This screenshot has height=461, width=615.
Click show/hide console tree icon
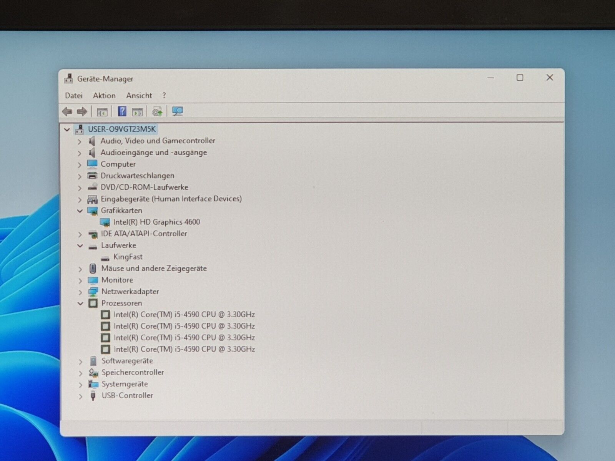[x=102, y=112]
